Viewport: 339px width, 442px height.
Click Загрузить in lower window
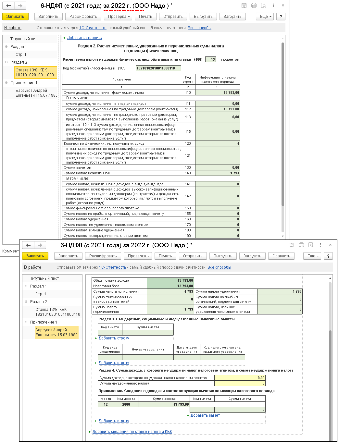252,256
